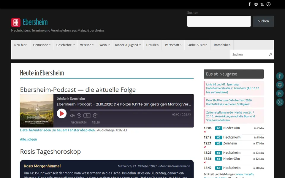This screenshot has width=285, height=178.
Task: Play the Ebersheim podcast episode
Action: coord(62,114)
